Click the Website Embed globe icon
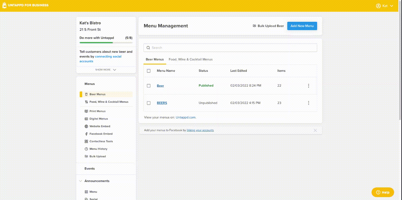Viewport: 402px width, 200px height. click(x=87, y=127)
